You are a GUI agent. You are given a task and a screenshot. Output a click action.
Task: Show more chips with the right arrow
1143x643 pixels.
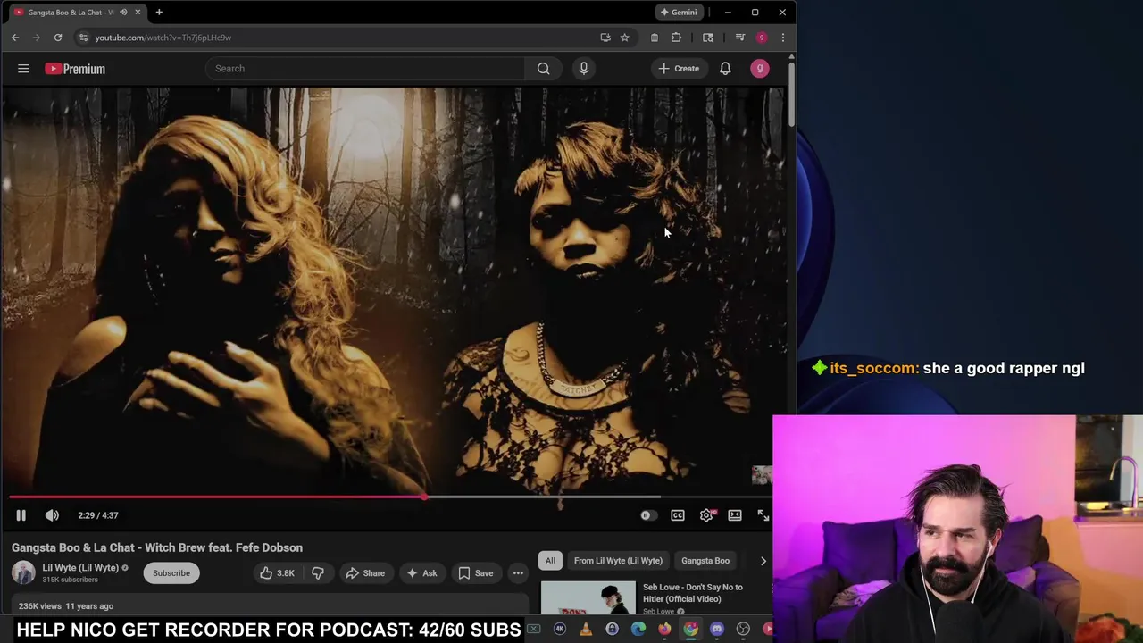(763, 561)
